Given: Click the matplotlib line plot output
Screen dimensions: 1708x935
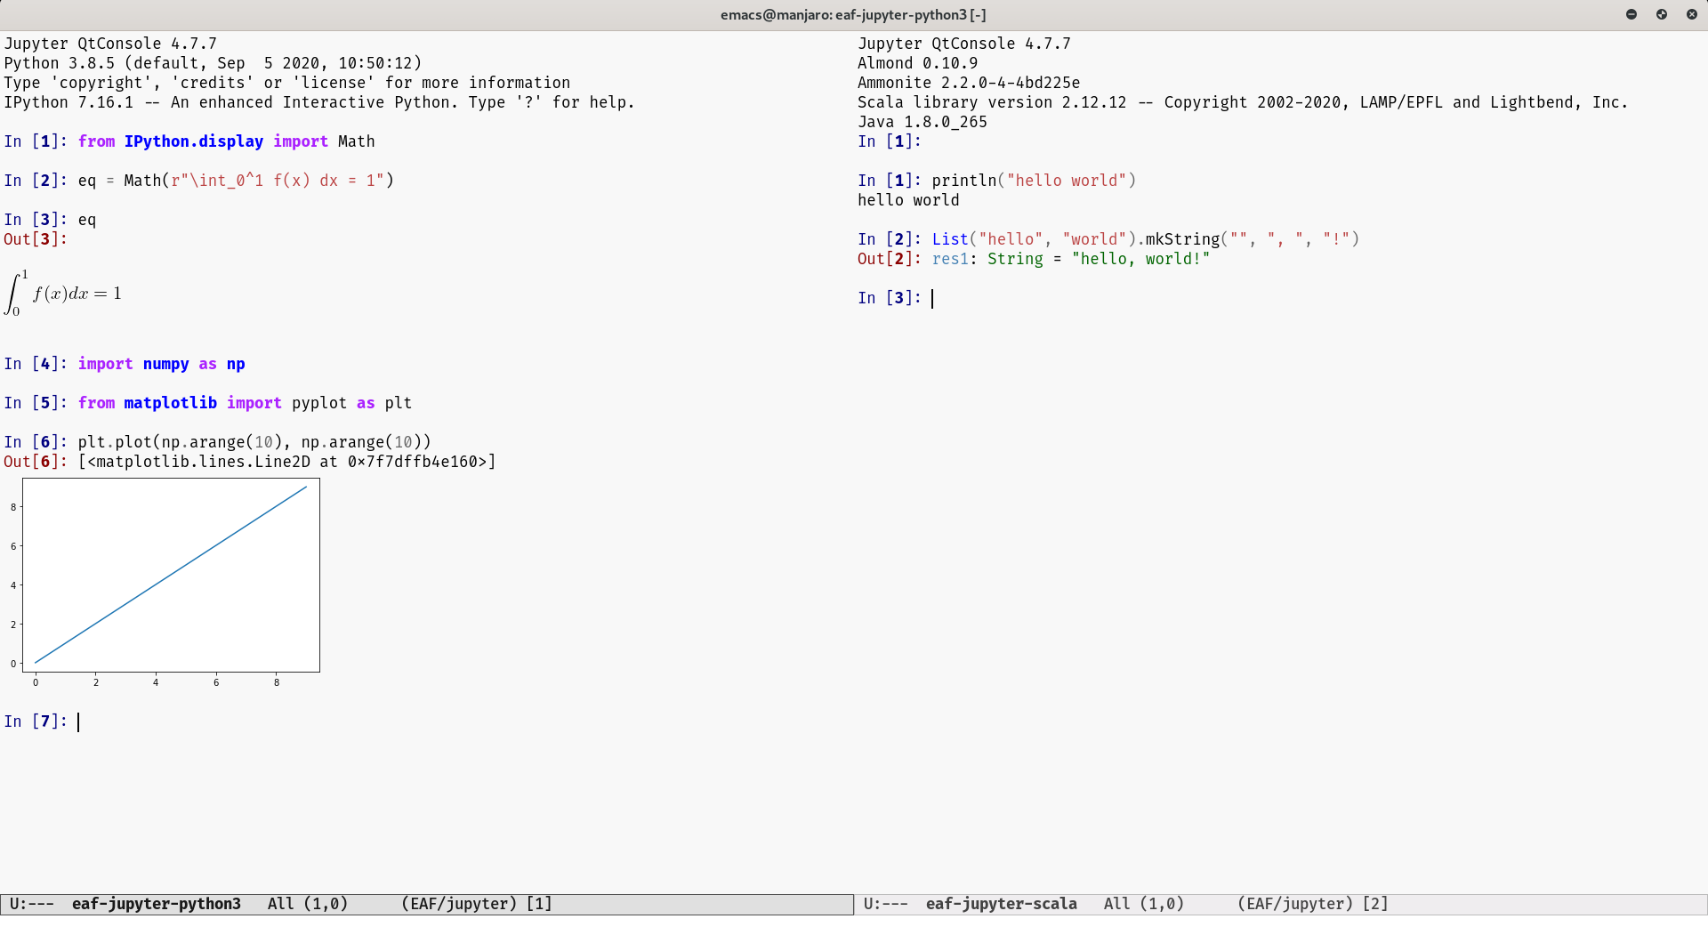Looking at the screenshot, I should [x=171, y=576].
